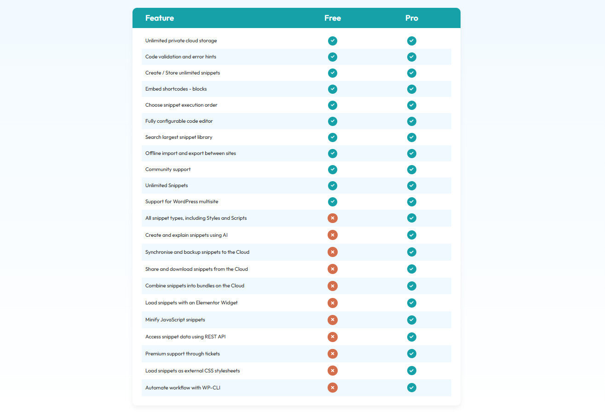Click the Free checkmark for Community support
Image resolution: width=605 pixels, height=417 pixels.
coord(333,169)
